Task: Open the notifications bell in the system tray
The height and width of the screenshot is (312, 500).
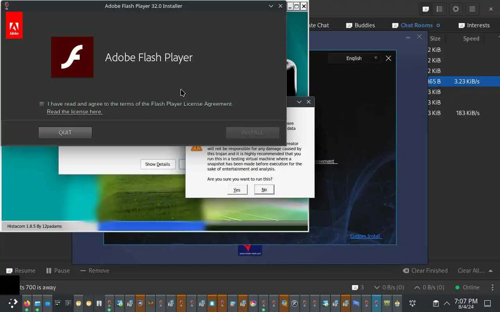Action: [412, 303]
